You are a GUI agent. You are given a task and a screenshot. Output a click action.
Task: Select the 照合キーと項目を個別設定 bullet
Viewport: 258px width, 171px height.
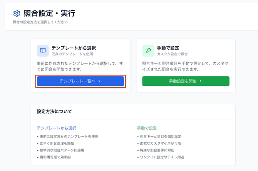pos(160,136)
